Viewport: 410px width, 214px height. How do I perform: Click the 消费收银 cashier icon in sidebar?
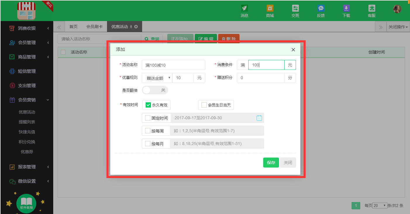pyautogui.click(x=12, y=28)
